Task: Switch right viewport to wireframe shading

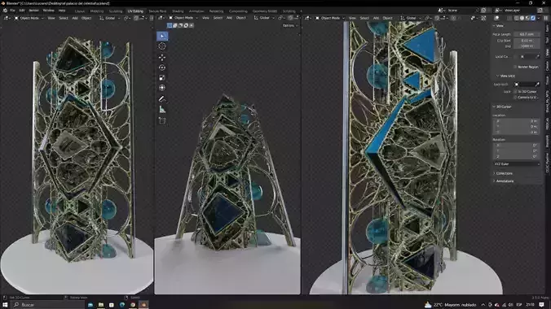Action: [x=516, y=18]
